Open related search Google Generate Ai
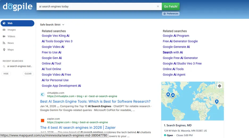The width and height of the screenshot is (249, 138). pyautogui.click(x=176, y=47)
